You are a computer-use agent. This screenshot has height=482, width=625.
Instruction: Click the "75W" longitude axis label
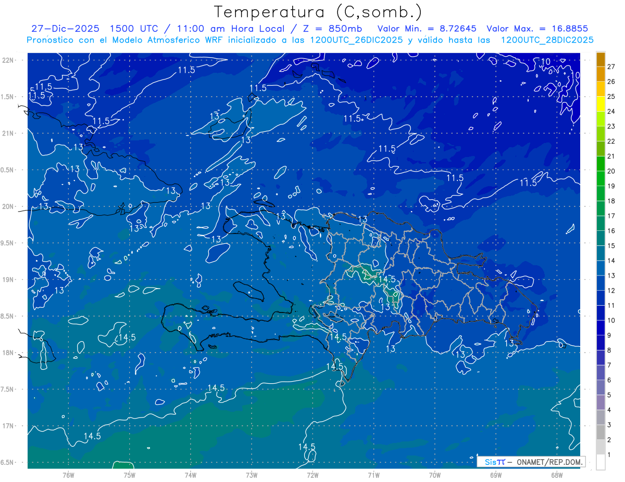pos(130,475)
